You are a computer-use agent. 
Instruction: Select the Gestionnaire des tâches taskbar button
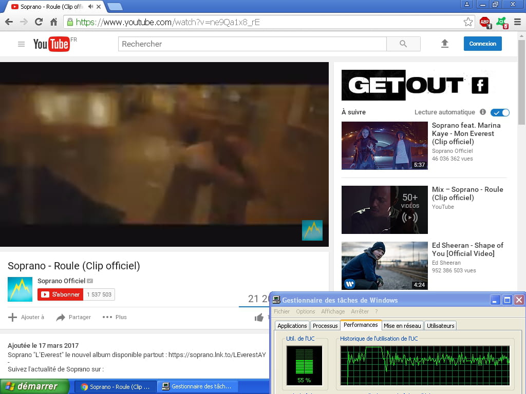pos(198,387)
